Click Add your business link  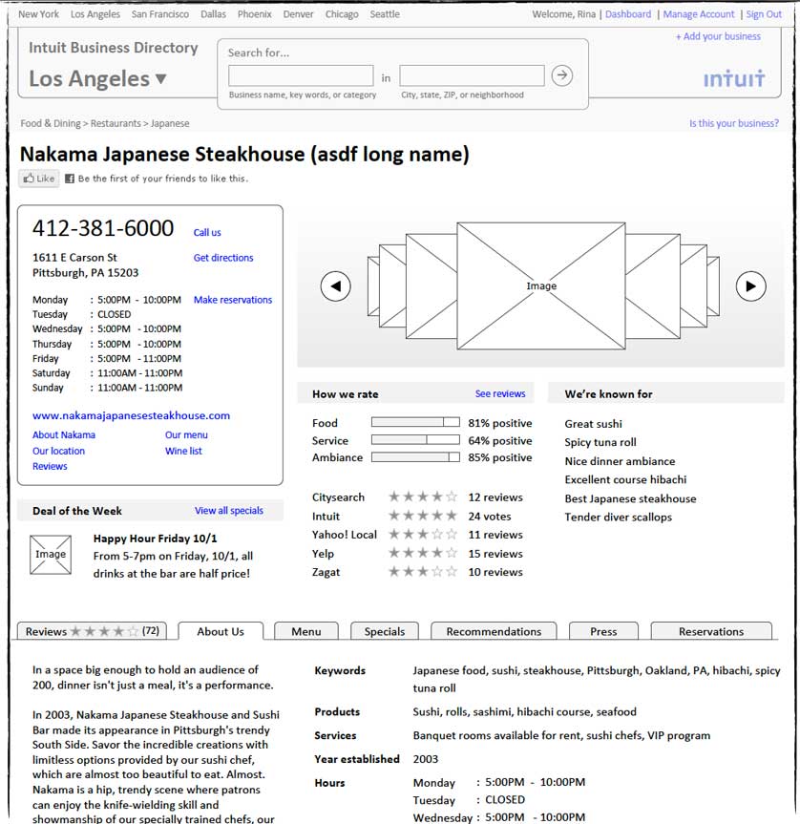click(x=718, y=36)
